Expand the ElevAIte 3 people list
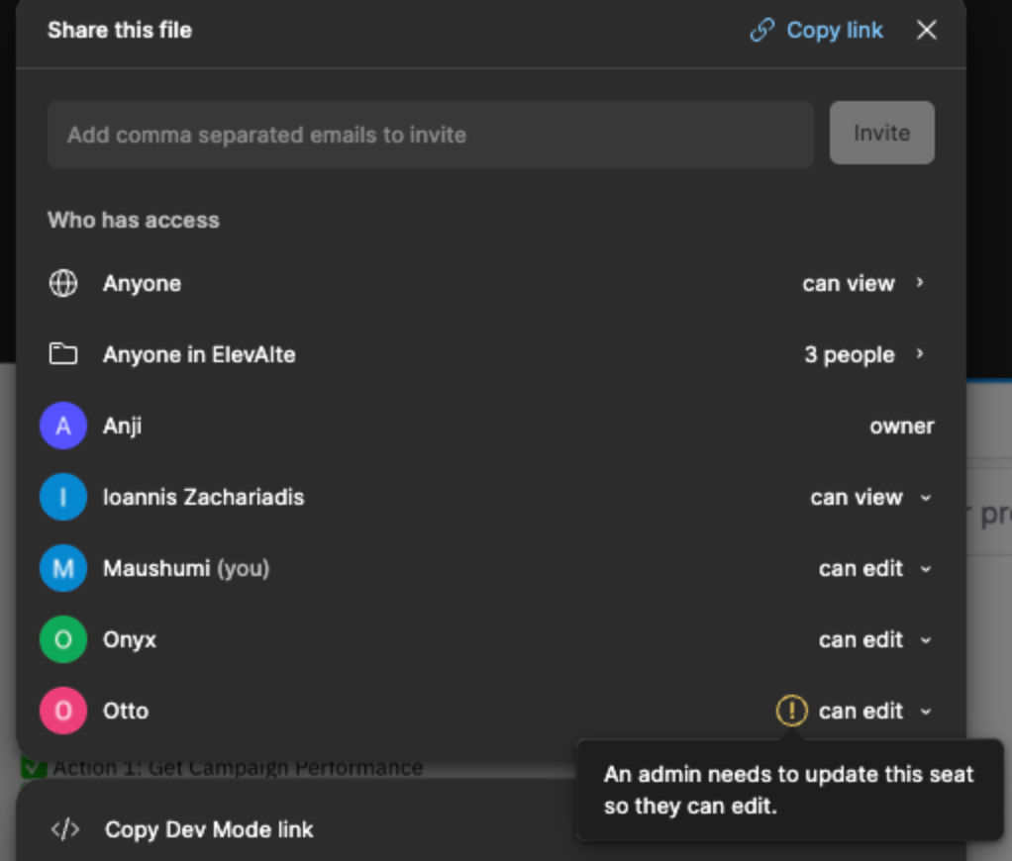The height and width of the screenshot is (861, 1012). (863, 354)
